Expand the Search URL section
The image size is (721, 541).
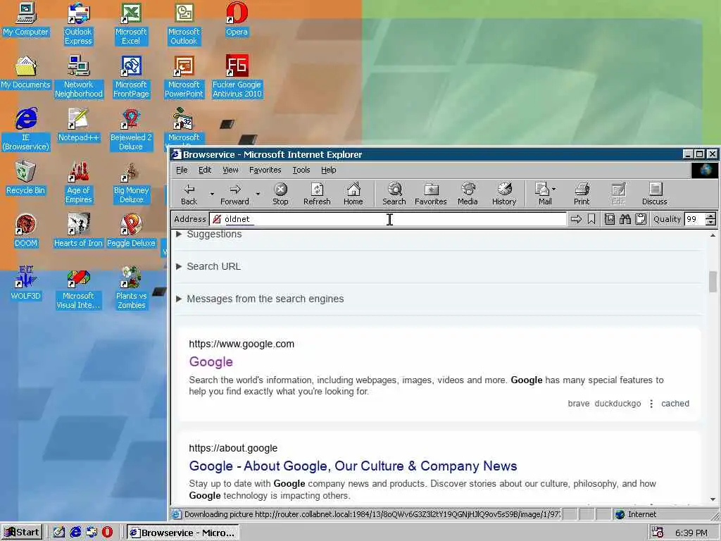[208, 266]
